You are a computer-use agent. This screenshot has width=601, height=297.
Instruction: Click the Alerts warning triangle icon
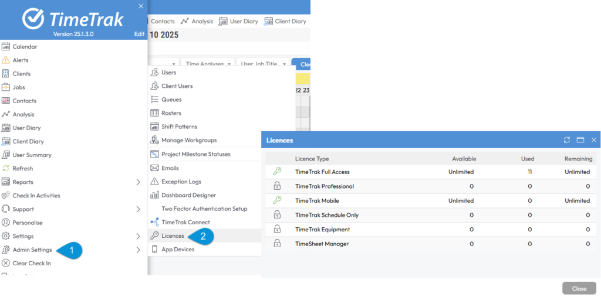(5, 60)
